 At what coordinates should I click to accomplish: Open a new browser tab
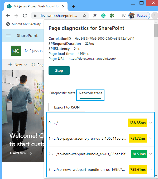(73, 6)
